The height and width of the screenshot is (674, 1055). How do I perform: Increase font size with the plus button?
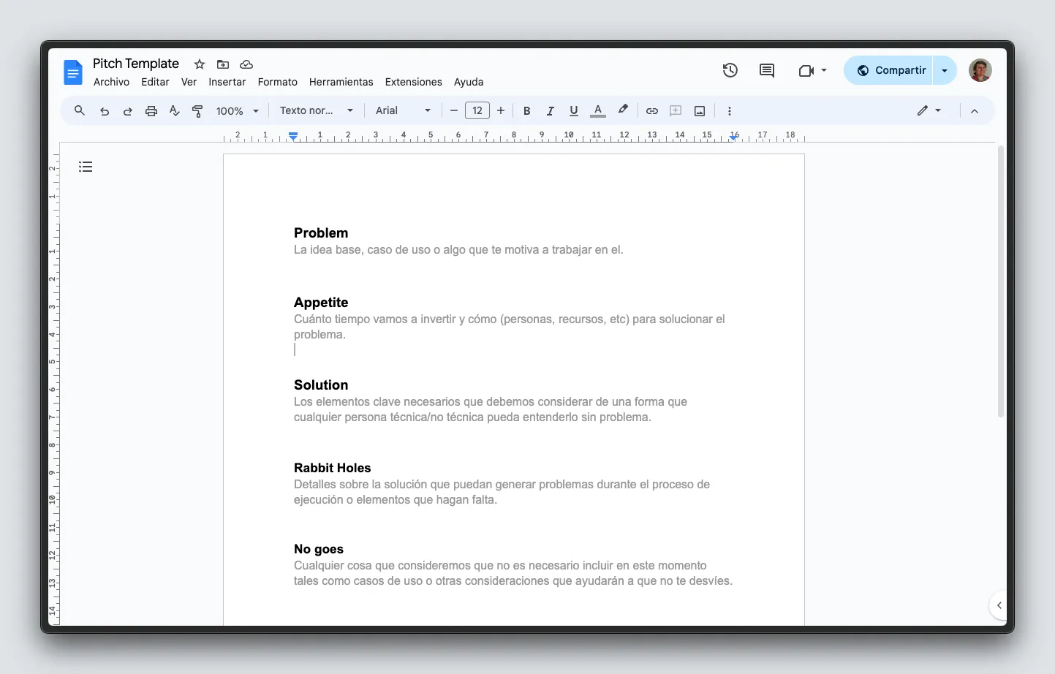coord(501,110)
